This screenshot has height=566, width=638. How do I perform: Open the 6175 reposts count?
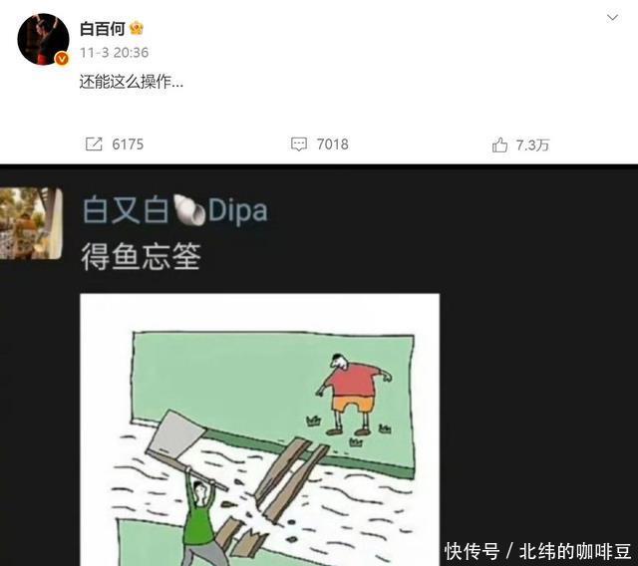coord(128,144)
